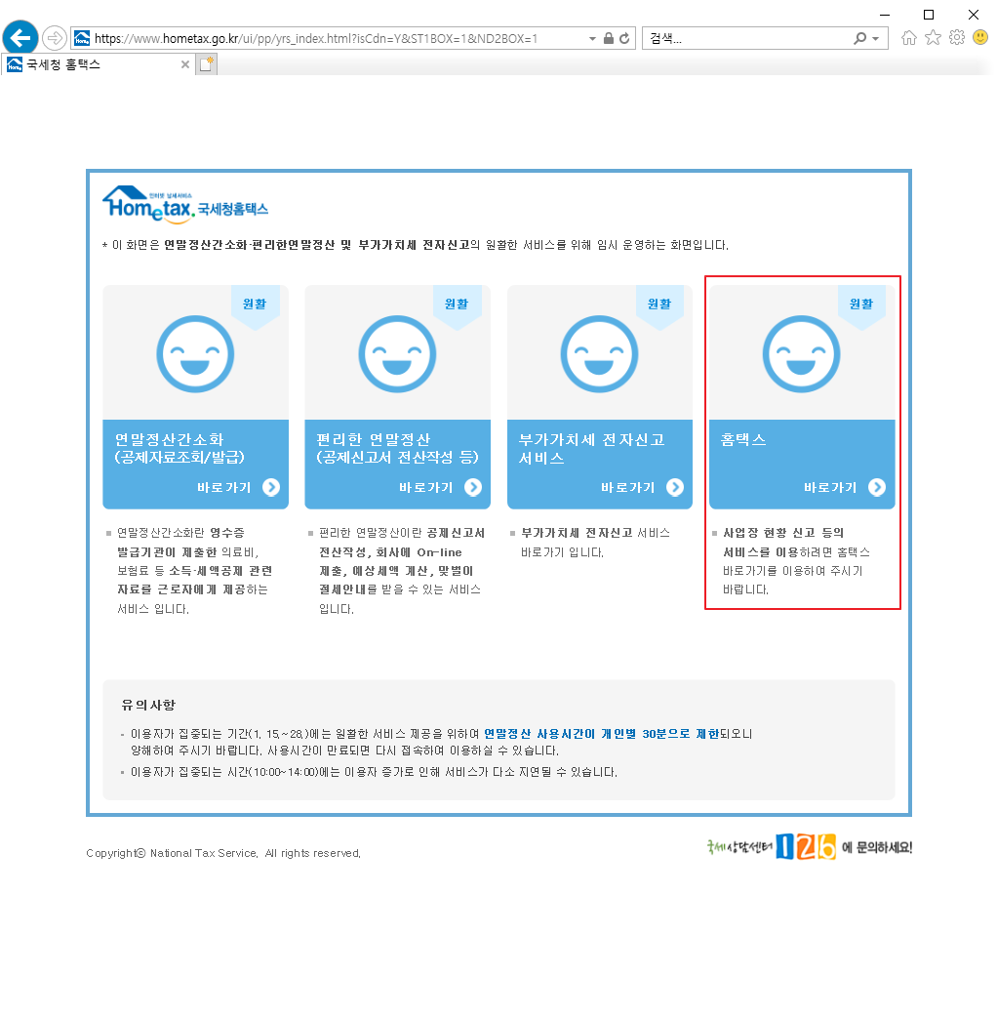Click the 연말정산간소화 (공제자료조회/발급) title
The width and height of the screenshot is (997, 1015).
click(x=179, y=449)
